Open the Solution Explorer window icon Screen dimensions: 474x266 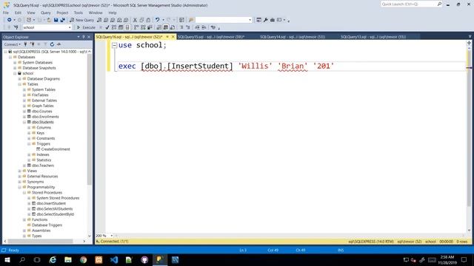click(258, 20)
